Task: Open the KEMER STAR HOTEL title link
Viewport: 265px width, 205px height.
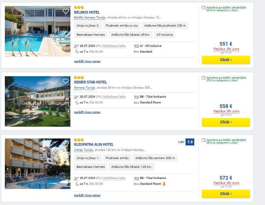Action: pos(90,82)
